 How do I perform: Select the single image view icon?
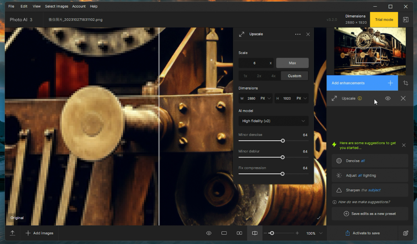224,233
